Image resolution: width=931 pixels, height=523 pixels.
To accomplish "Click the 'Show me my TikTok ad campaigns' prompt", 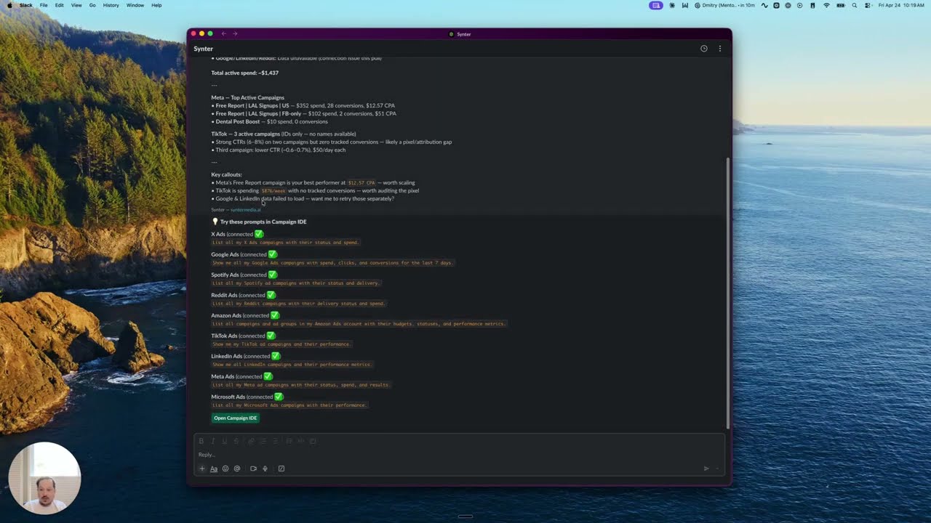I will pyautogui.click(x=281, y=344).
